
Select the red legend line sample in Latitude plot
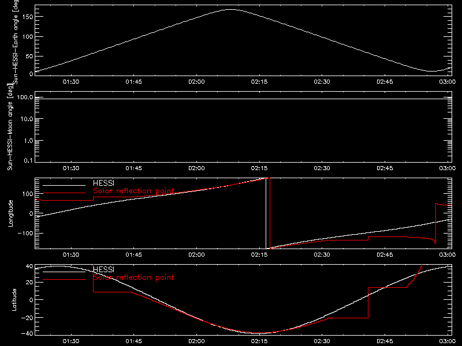[x=64, y=280]
